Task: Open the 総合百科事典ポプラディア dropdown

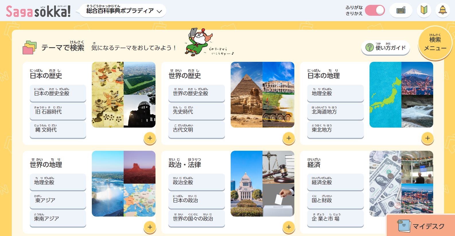Action: click(123, 11)
